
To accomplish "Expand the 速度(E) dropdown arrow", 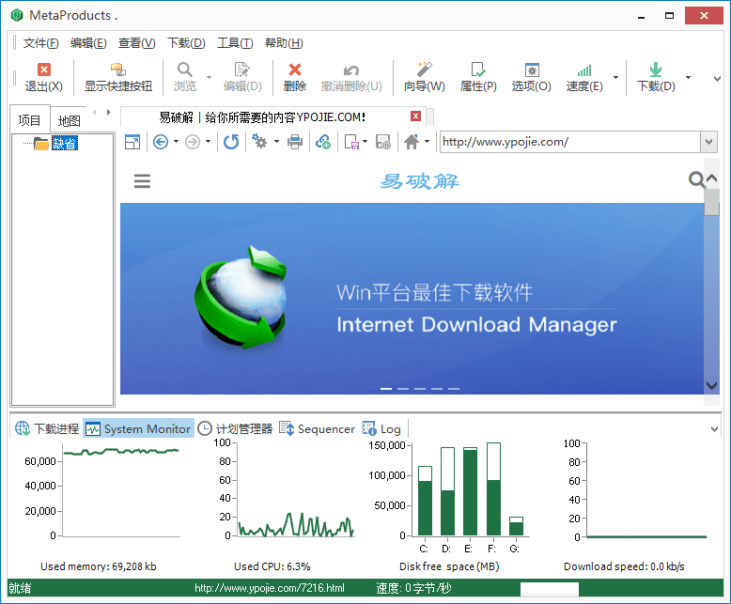I will [615, 78].
